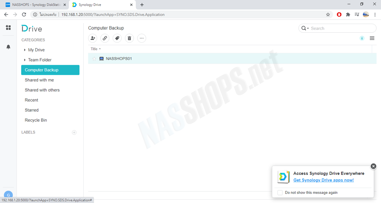
Task: Select Team Folder category
Action: [40, 60]
